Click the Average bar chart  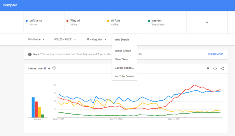point(38,107)
